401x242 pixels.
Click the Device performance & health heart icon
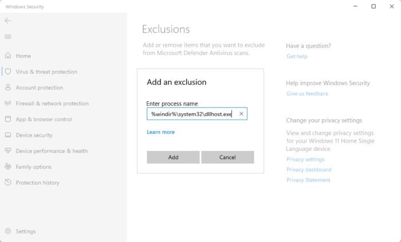click(x=8, y=150)
